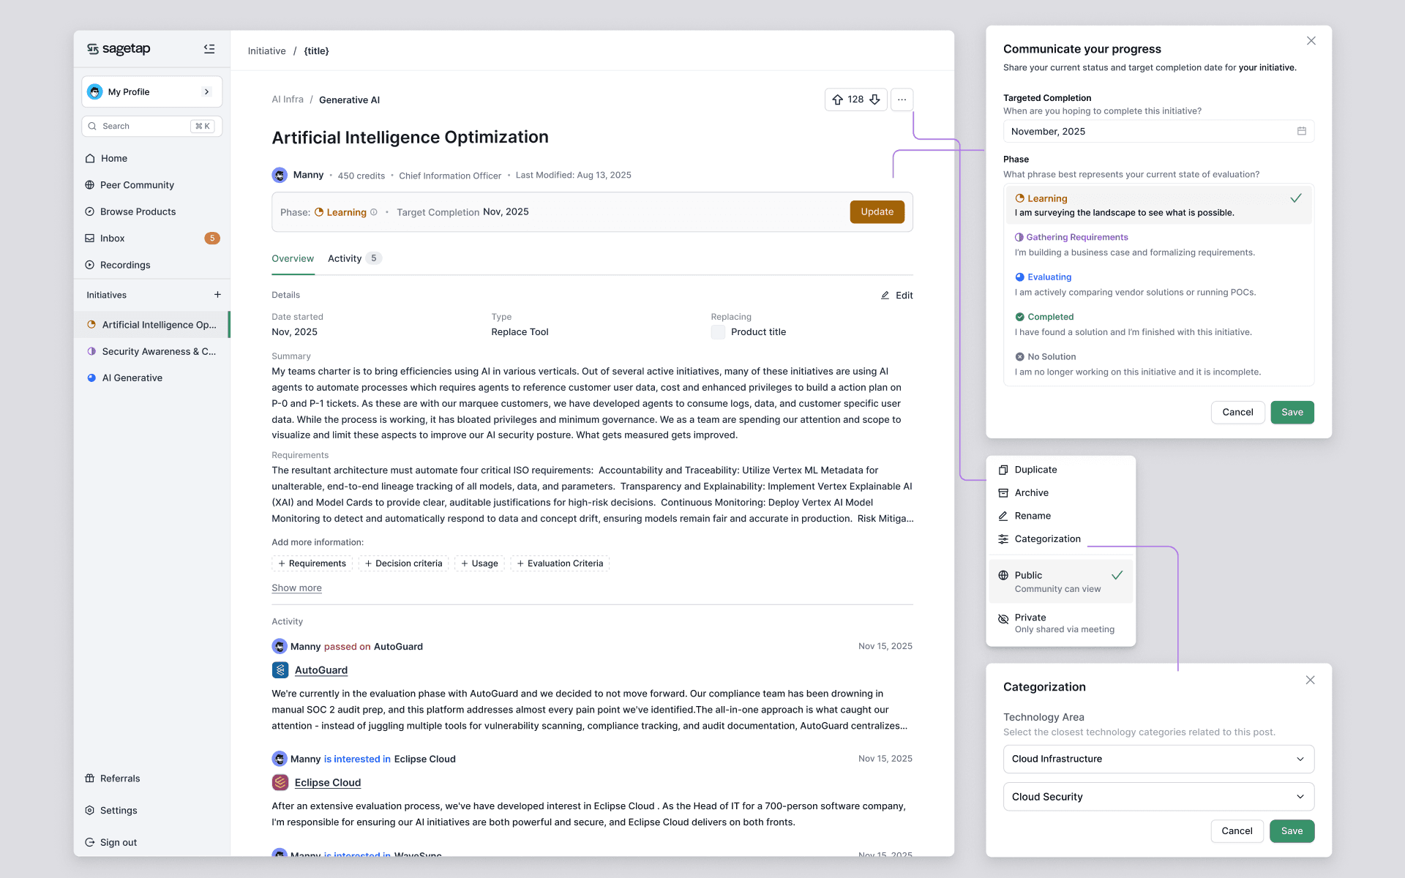Click the AutoGuard product logo icon
The image size is (1405, 878).
280,670
